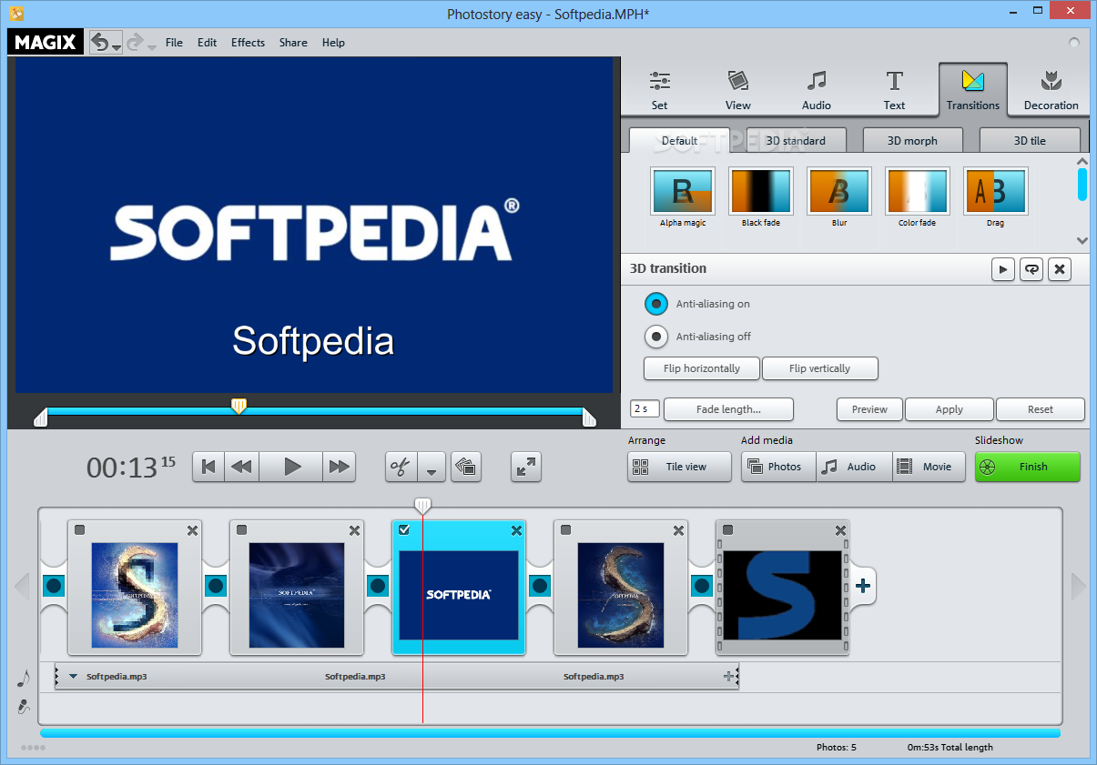1097x765 pixels.
Task: Click the Fade length button
Action: coord(728,409)
